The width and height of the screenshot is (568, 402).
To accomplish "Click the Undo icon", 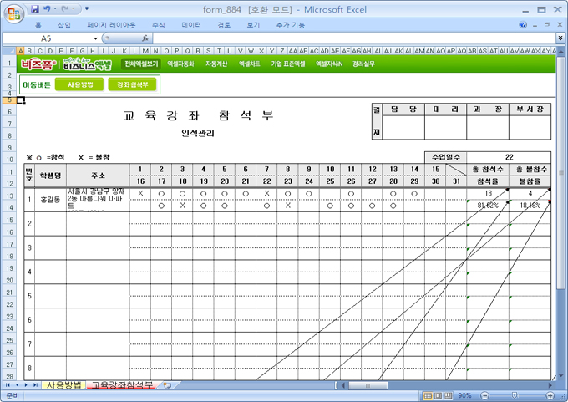I will (x=48, y=9).
